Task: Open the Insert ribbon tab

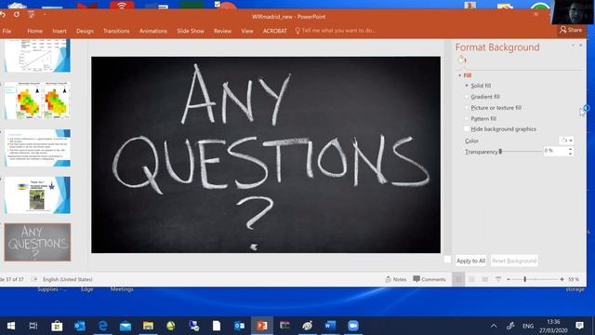Action: coord(59,31)
